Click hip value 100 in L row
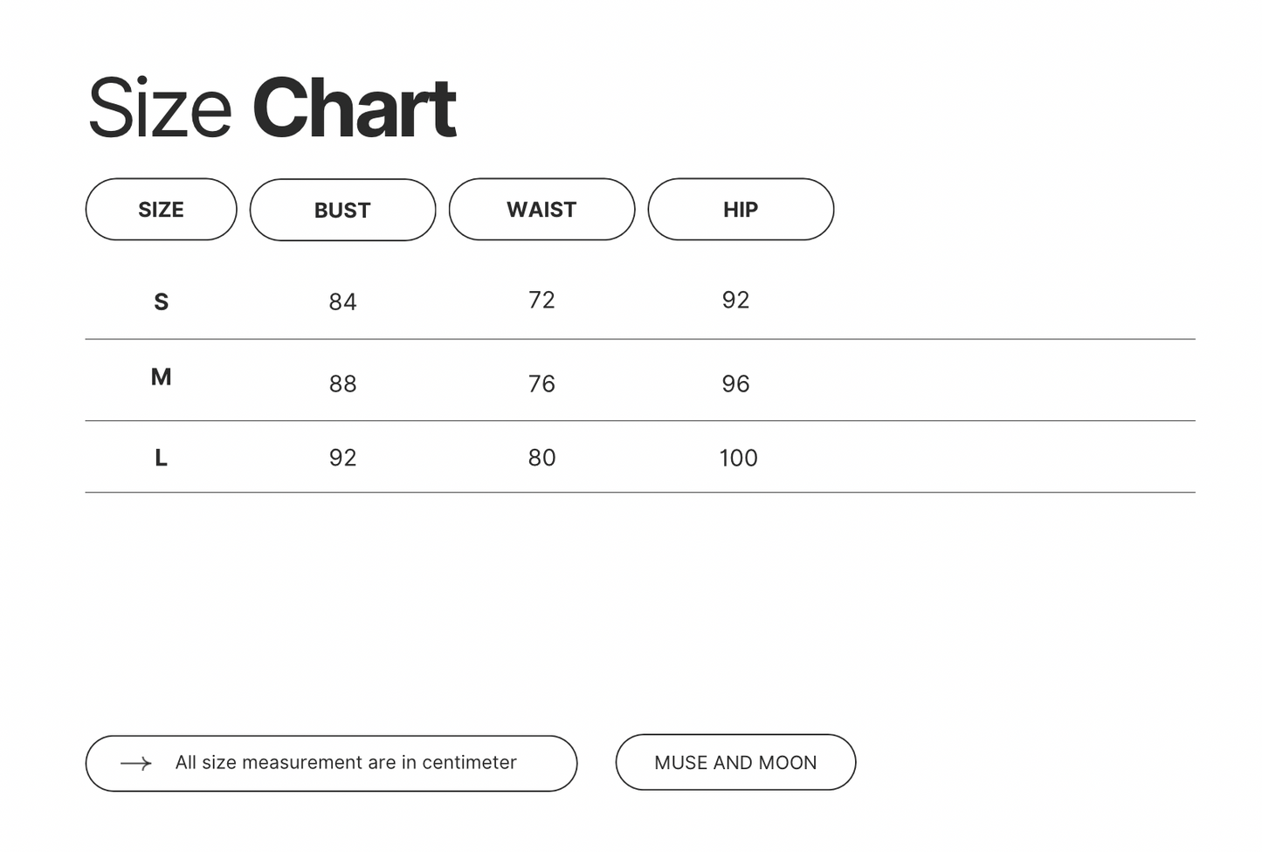 click(x=738, y=458)
